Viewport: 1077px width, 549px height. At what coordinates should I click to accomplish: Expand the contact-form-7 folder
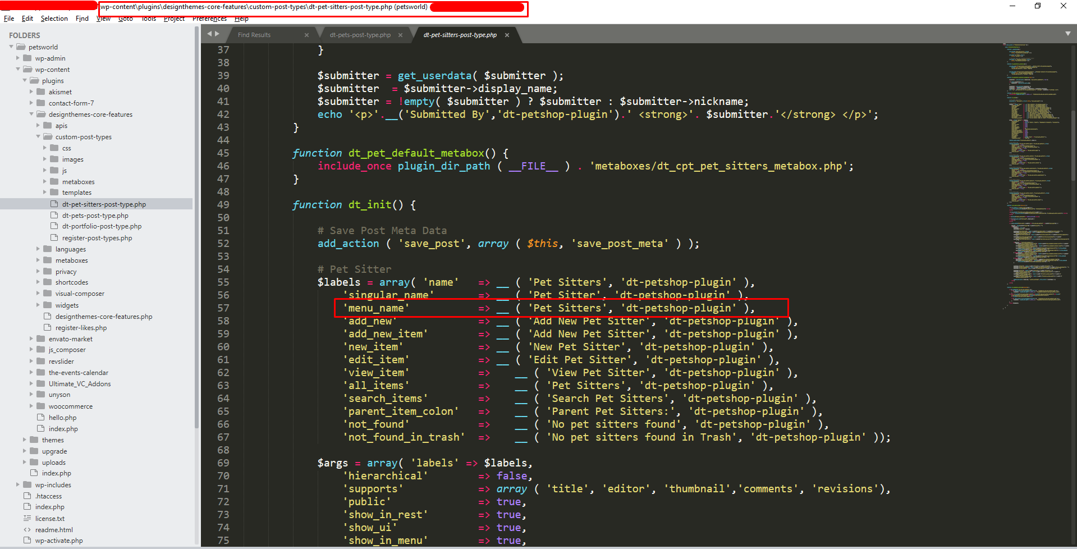tap(31, 103)
